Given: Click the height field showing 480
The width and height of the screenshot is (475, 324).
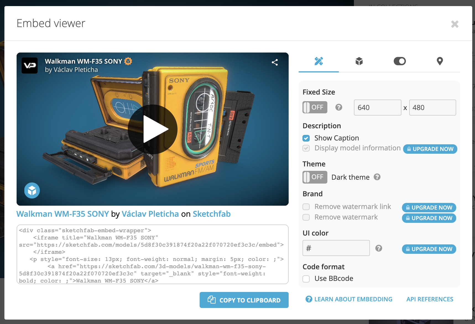Looking at the screenshot, I should (x=432, y=108).
